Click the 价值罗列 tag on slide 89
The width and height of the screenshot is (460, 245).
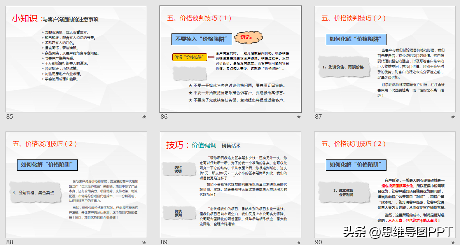pyautogui.click(x=178, y=213)
